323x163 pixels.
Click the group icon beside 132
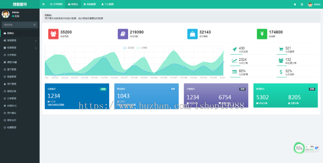281,60
